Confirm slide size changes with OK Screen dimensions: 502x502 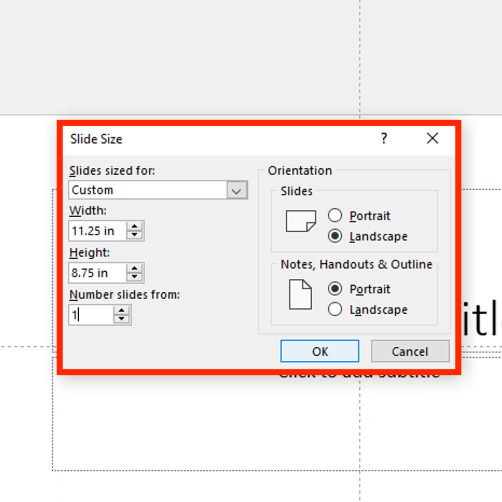click(x=320, y=351)
